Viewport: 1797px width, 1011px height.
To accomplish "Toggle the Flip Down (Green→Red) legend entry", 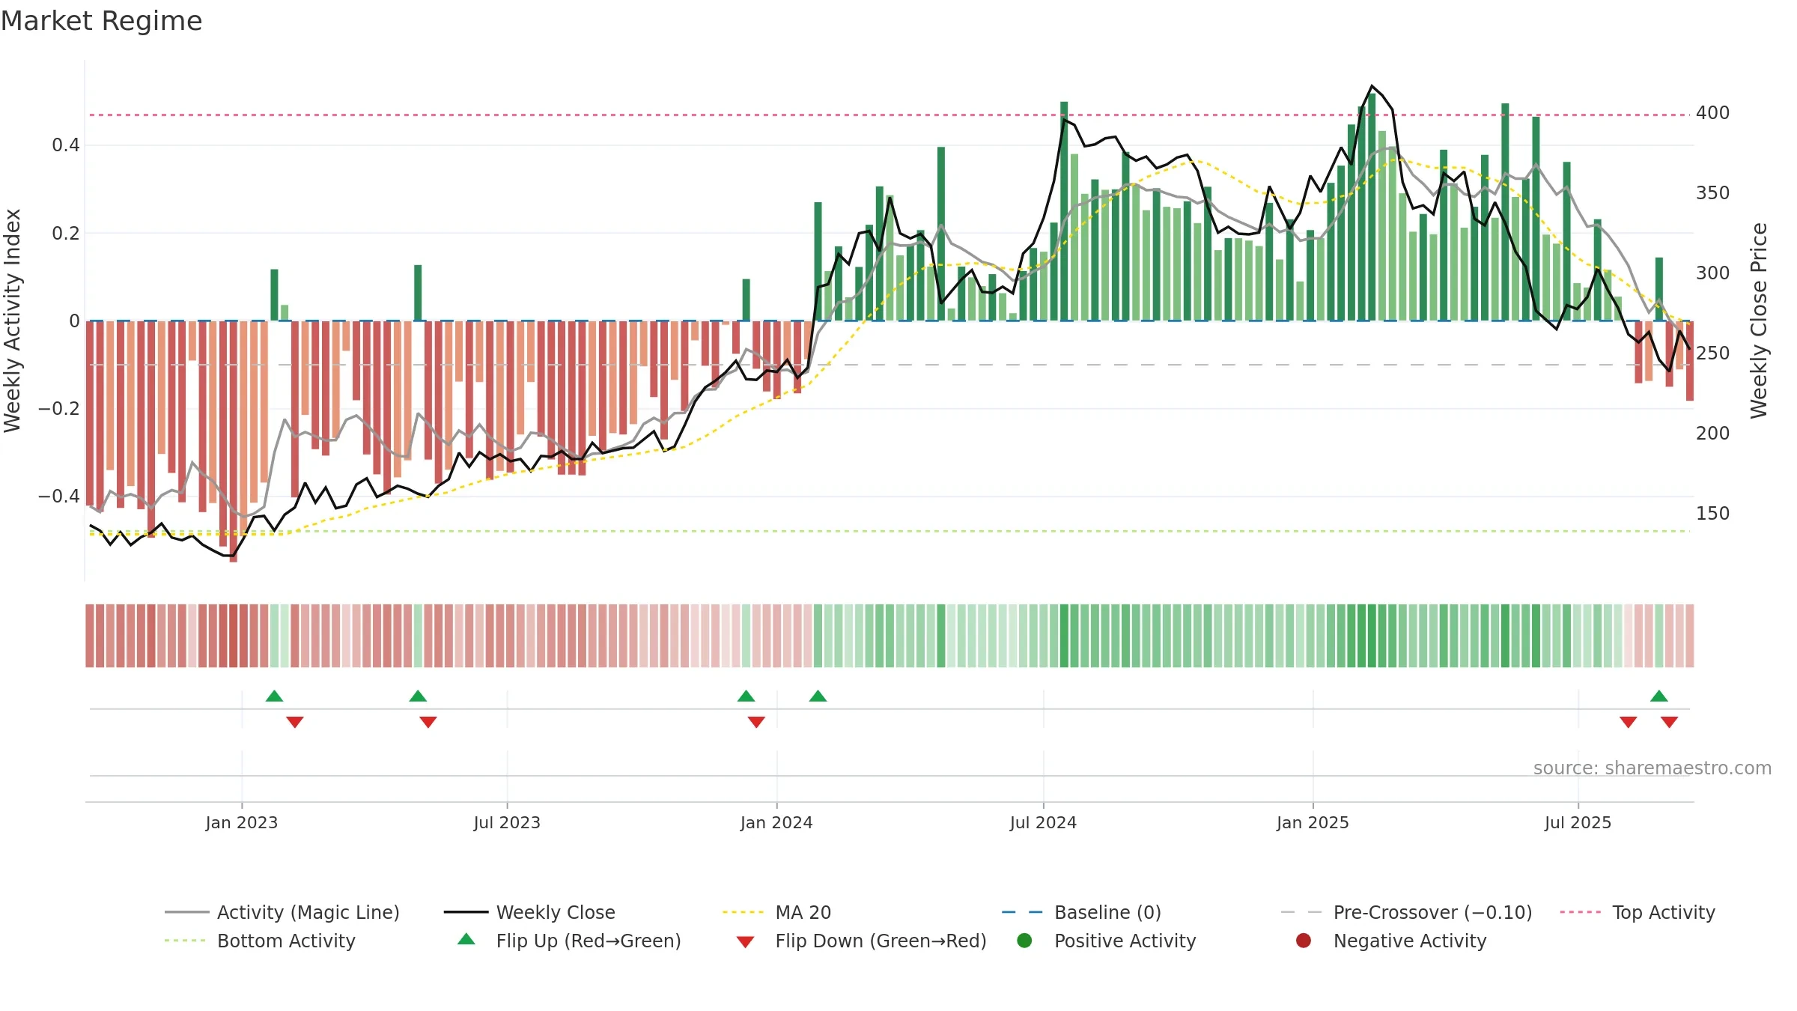I will pos(861,941).
